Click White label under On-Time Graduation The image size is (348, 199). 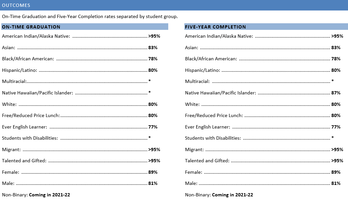[9, 104]
